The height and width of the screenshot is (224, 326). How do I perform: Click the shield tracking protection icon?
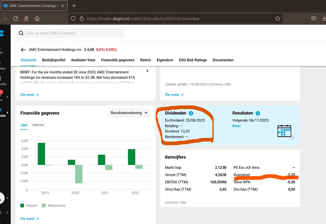point(73,18)
